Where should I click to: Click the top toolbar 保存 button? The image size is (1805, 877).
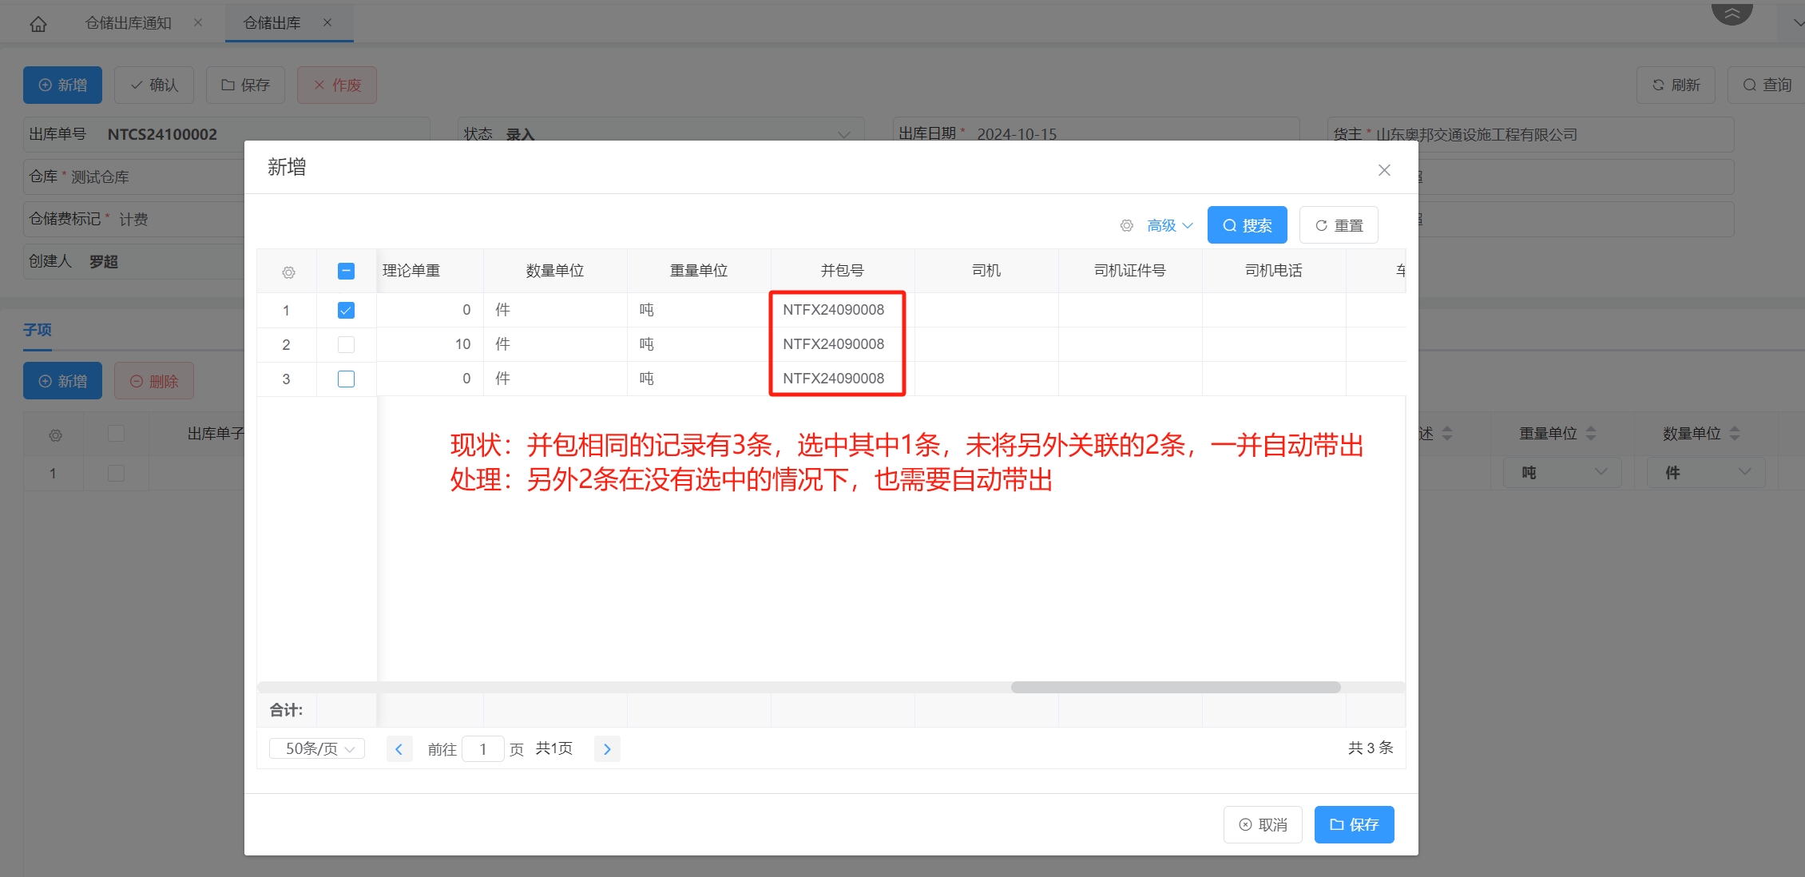(245, 85)
